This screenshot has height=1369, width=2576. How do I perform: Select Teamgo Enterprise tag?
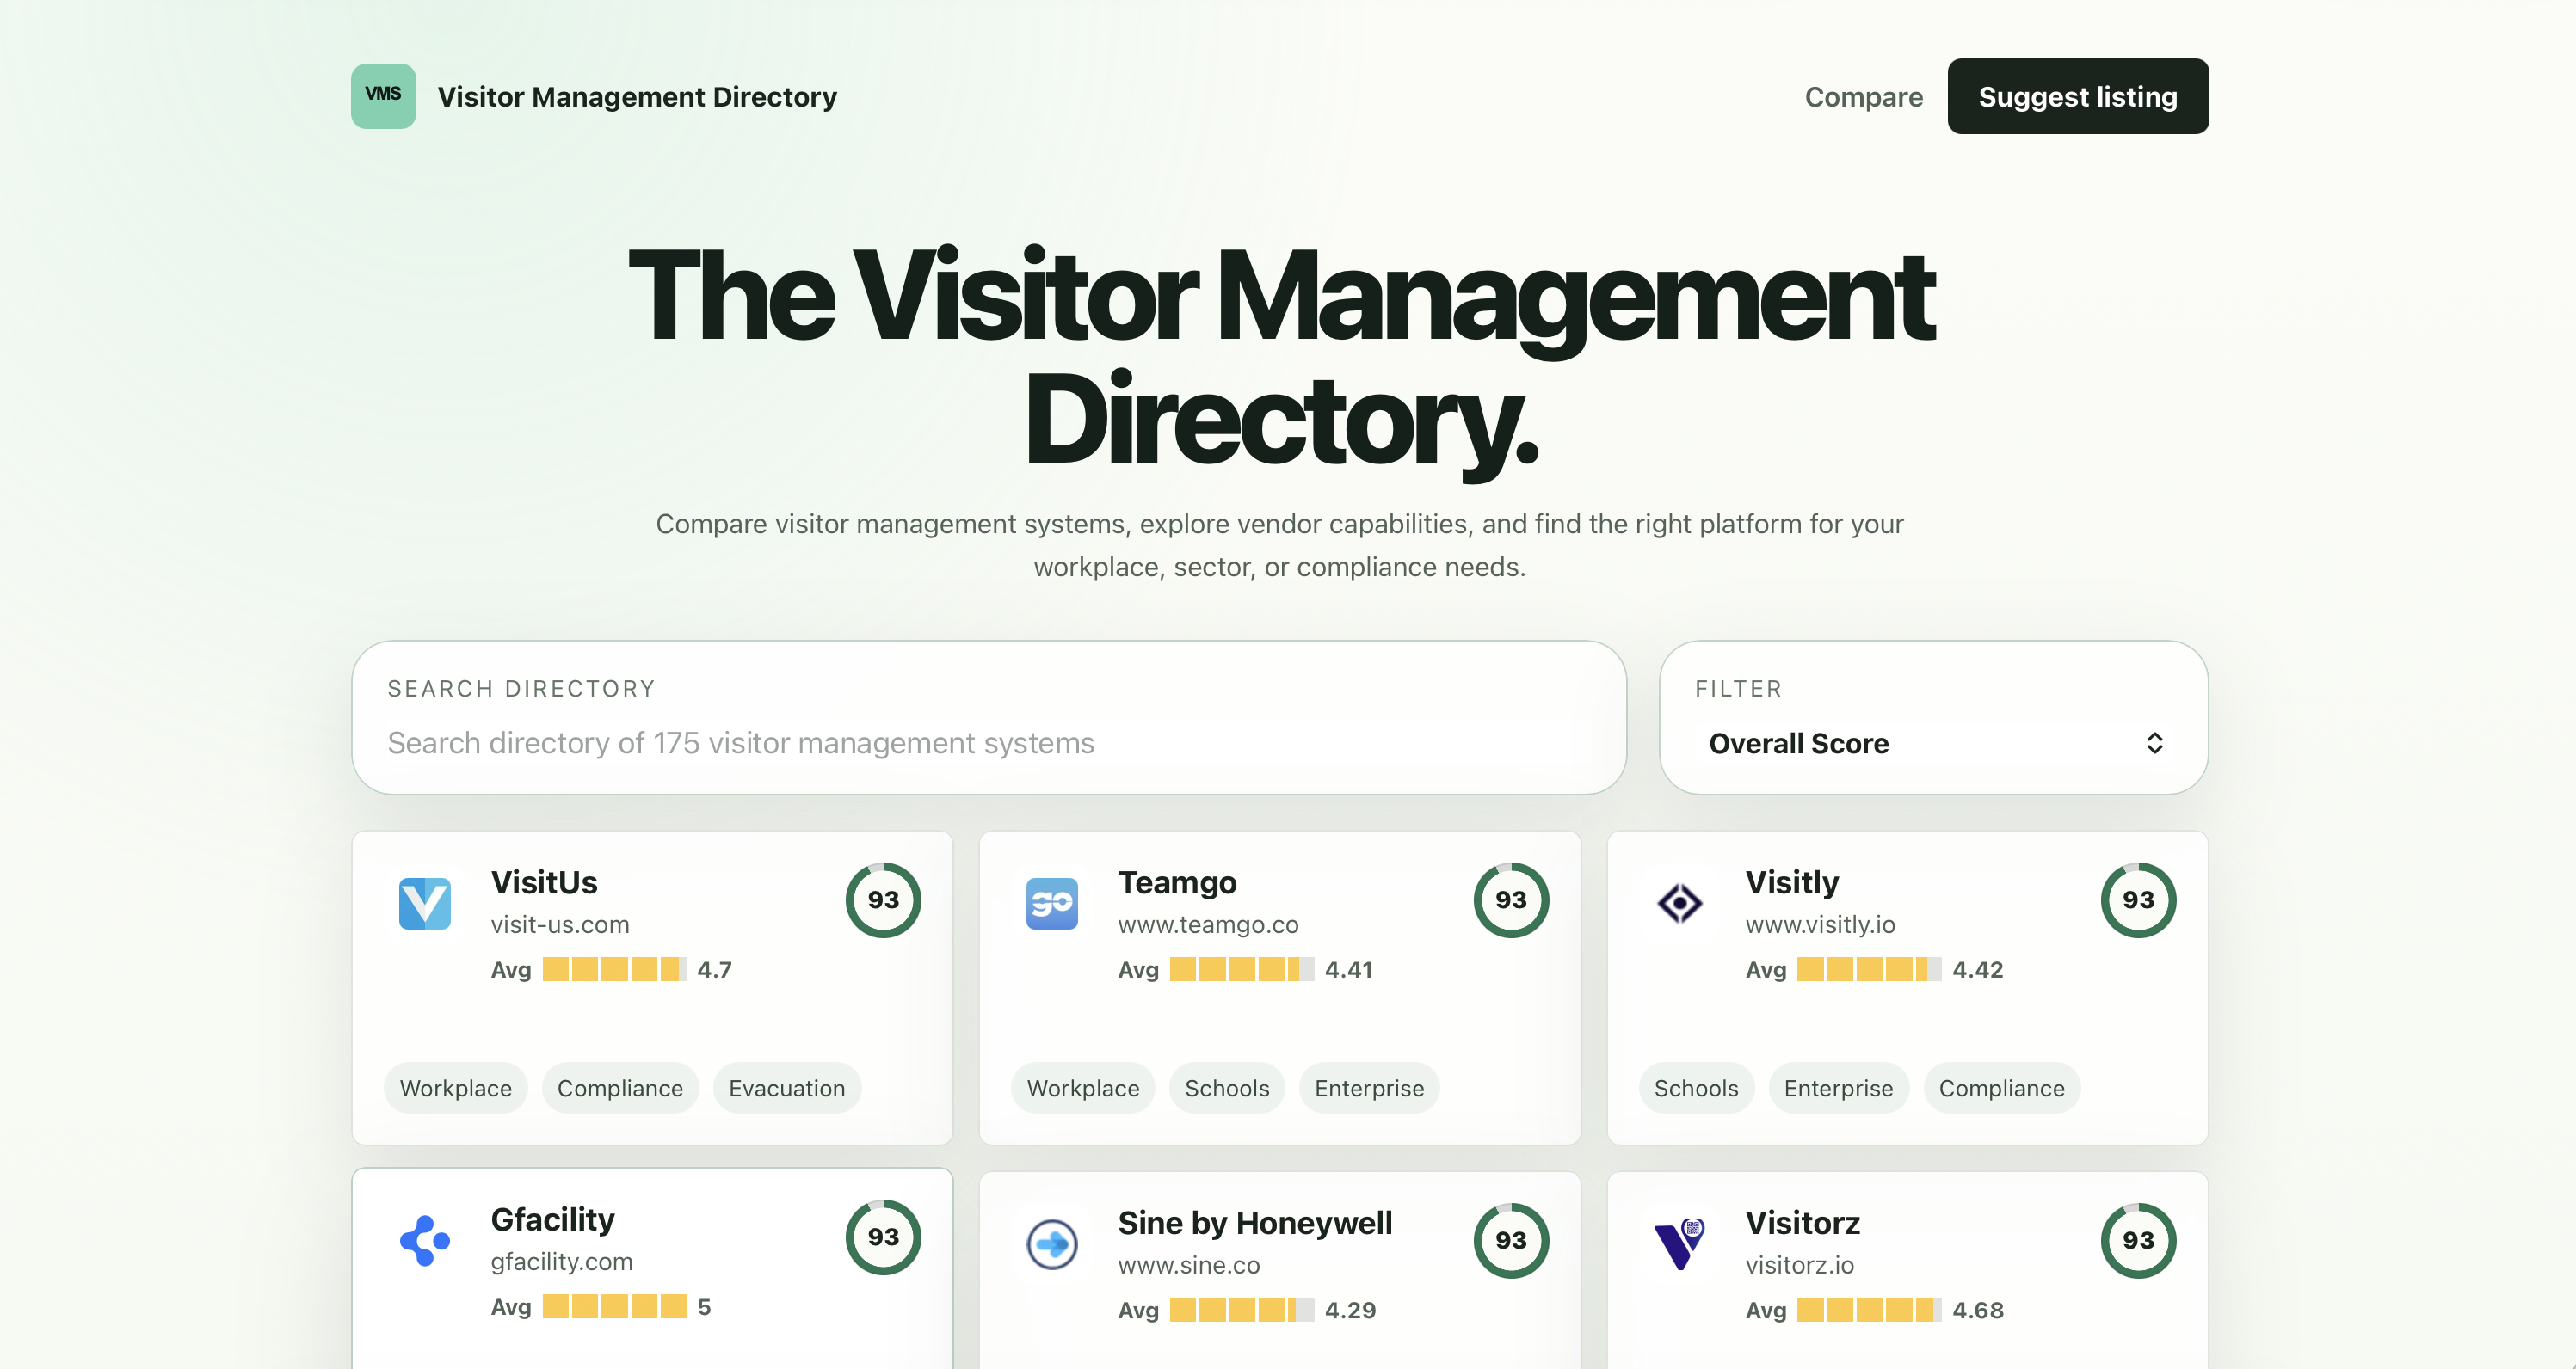(1369, 1088)
